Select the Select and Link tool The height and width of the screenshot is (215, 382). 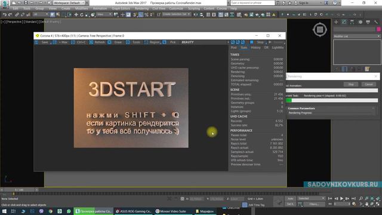coord(17,14)
